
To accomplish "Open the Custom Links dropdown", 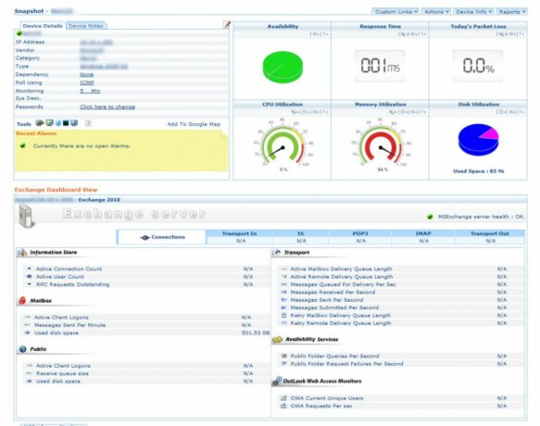I will click(396, 12).
